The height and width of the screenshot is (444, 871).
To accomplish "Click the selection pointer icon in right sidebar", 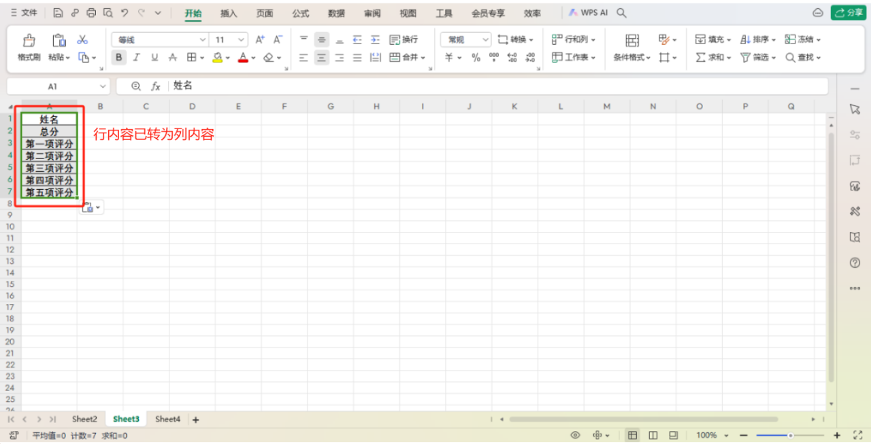I will [855, 109].
